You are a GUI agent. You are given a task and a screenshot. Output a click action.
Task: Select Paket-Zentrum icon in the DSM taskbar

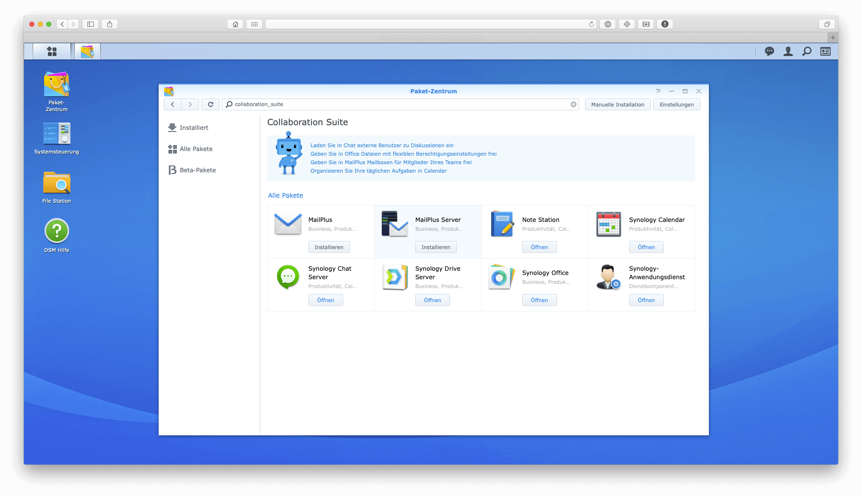87,51
